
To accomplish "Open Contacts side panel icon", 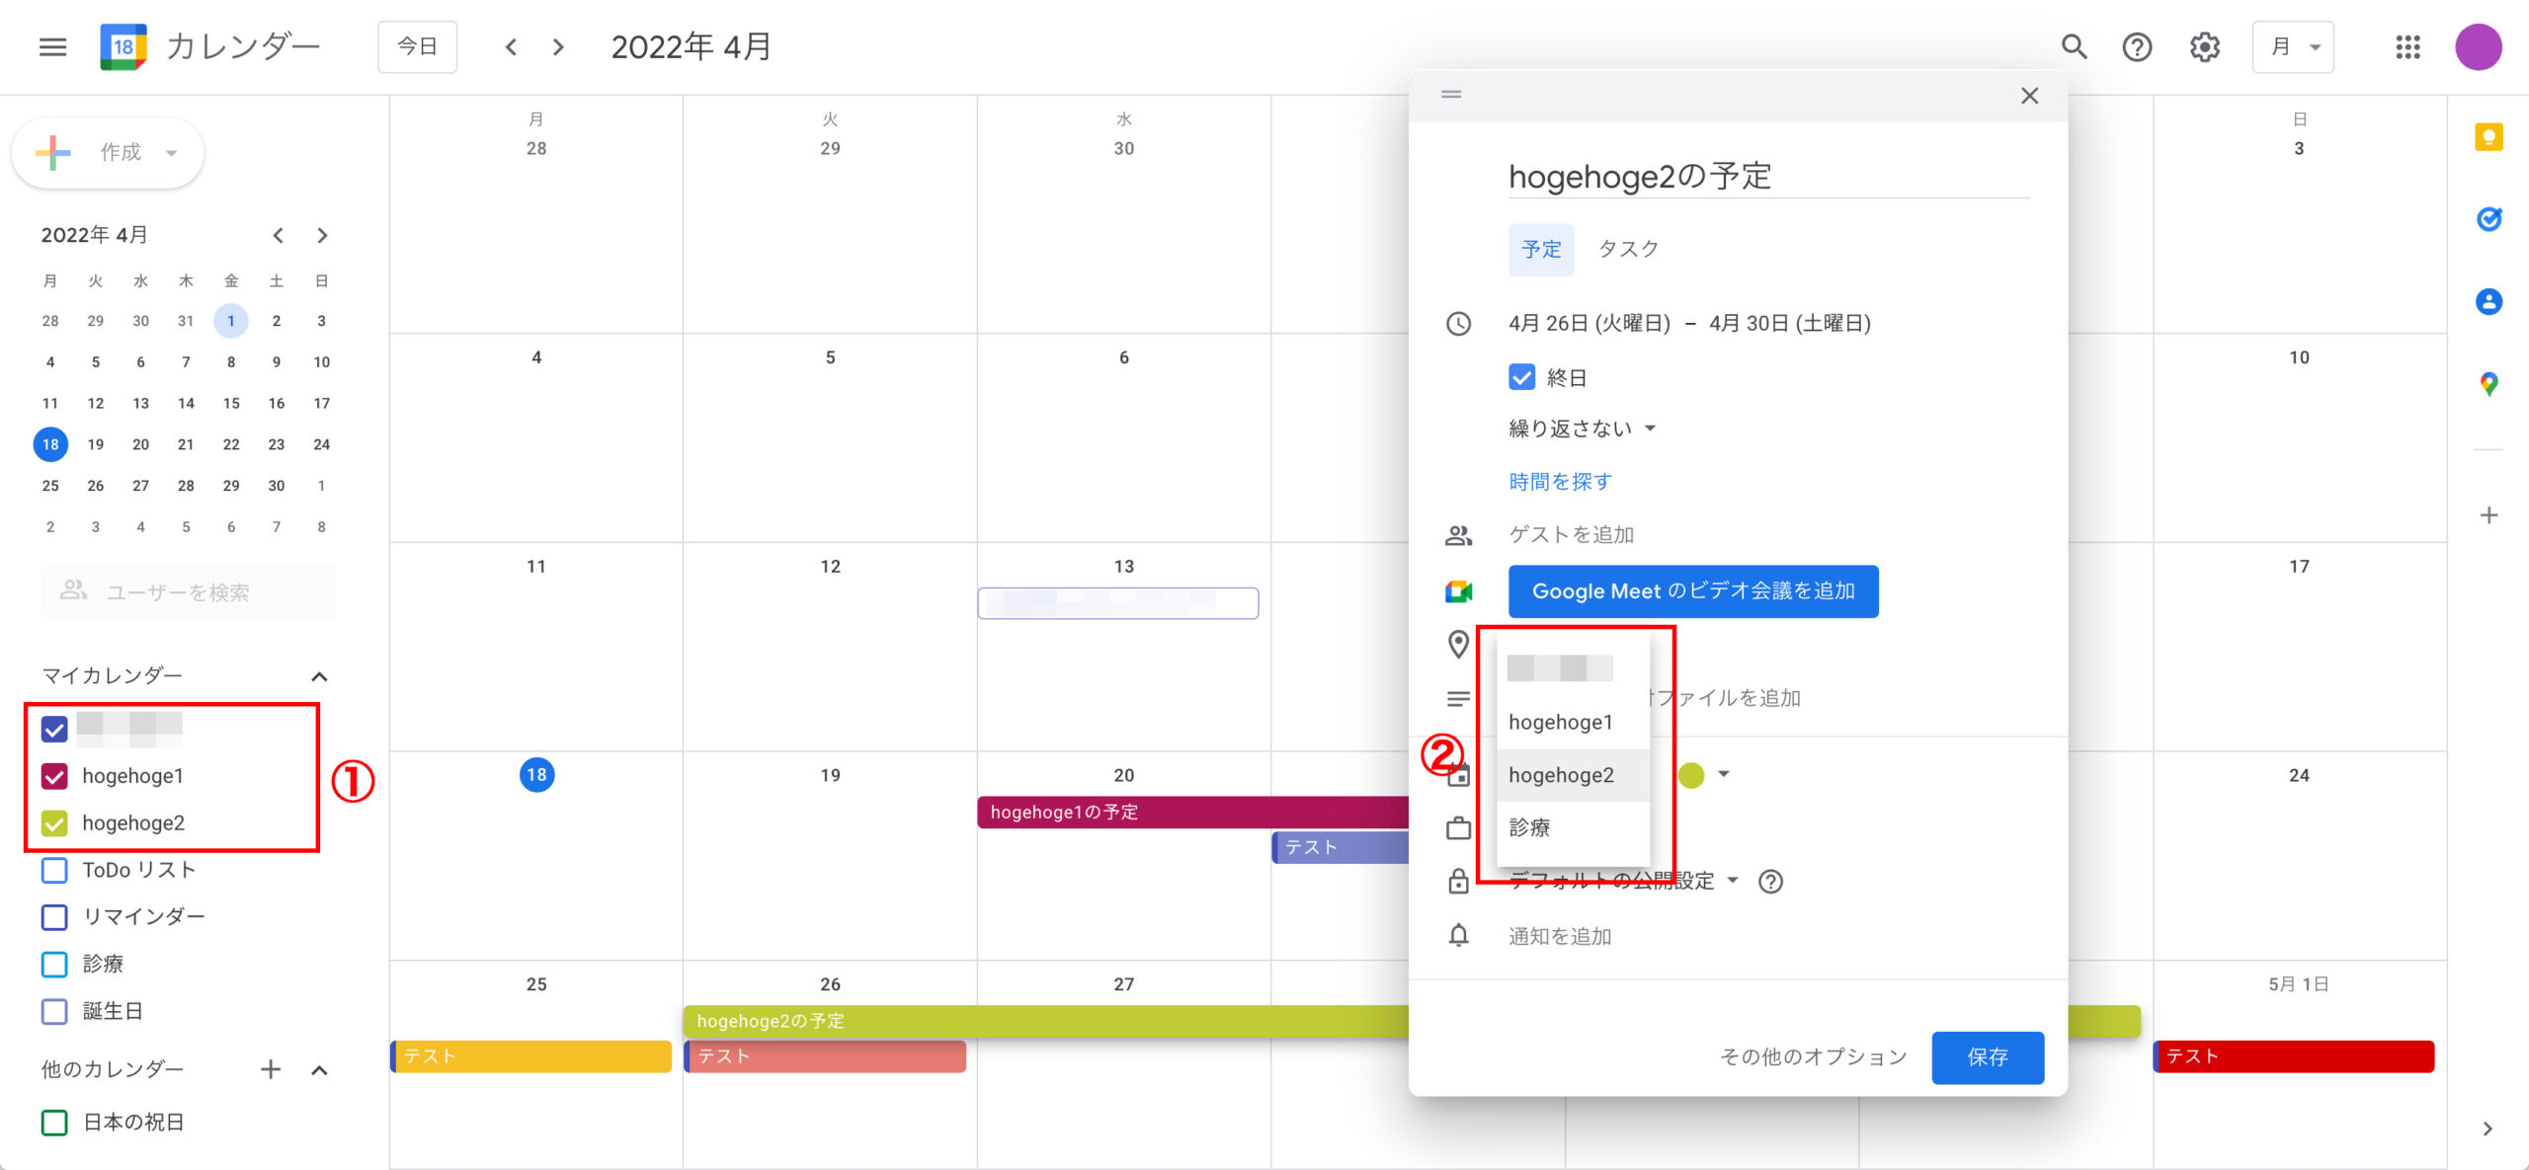I will click(x=2488, y=302).
